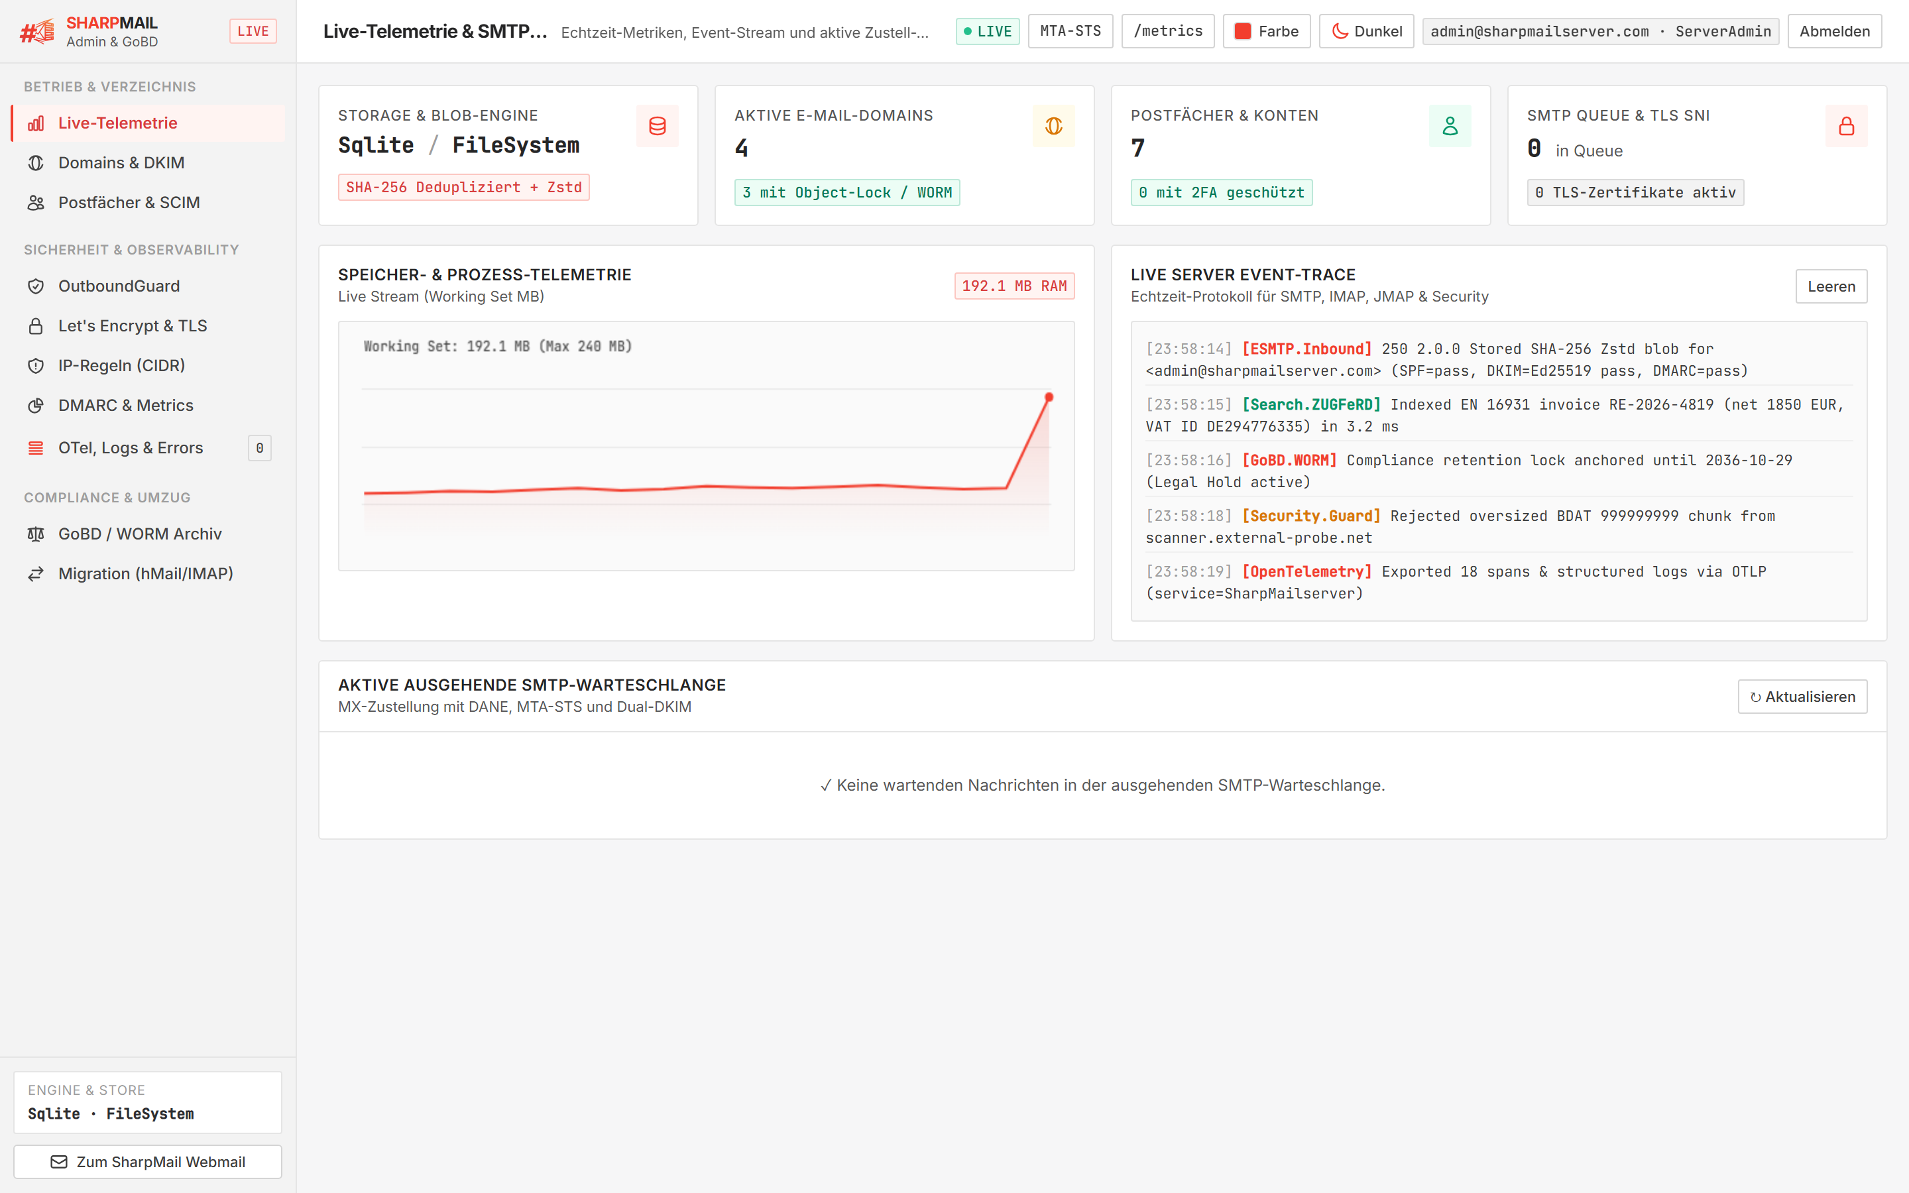Screen dimensions: 1909x1193
Task: Open Live-Telemetrie in the sidebar
Action: pyautogui.click(x=148, y=123)
